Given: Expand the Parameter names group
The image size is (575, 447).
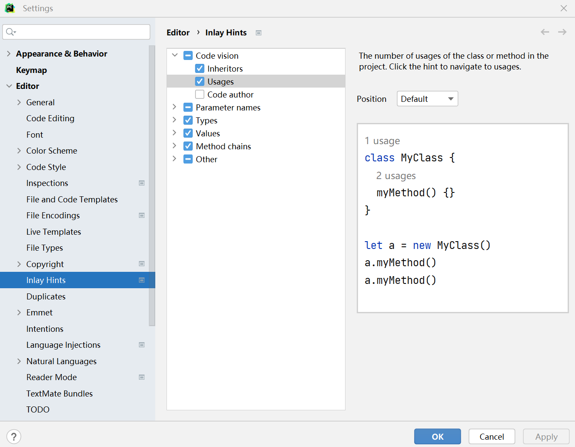Looking at the screenshot, I should 175,107.
